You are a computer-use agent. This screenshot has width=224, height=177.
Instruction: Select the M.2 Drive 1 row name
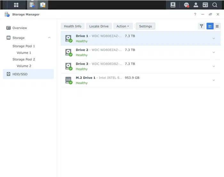pyautogui.click(x=85, y=78)
